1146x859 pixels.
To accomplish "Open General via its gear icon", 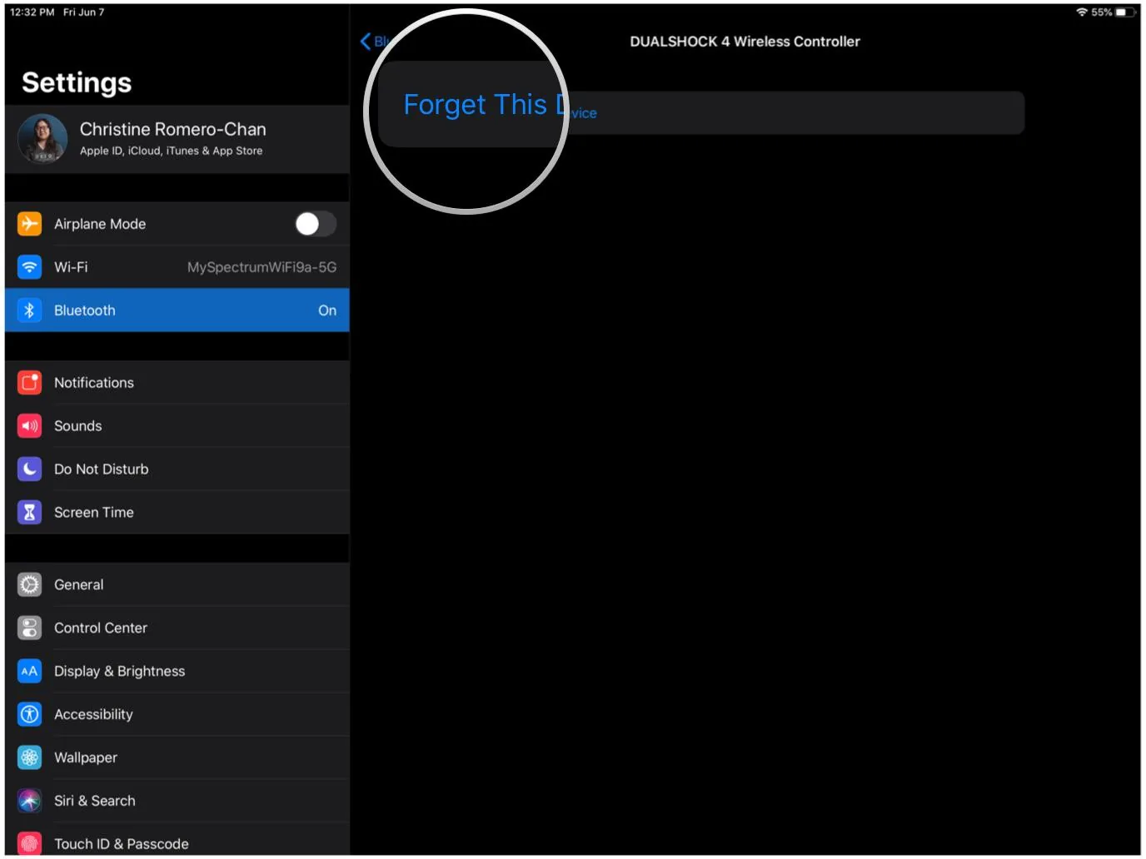I will [x=29, y=585].
